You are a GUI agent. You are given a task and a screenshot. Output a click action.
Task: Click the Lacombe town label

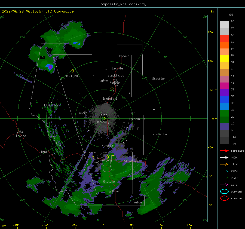(118, 68)
